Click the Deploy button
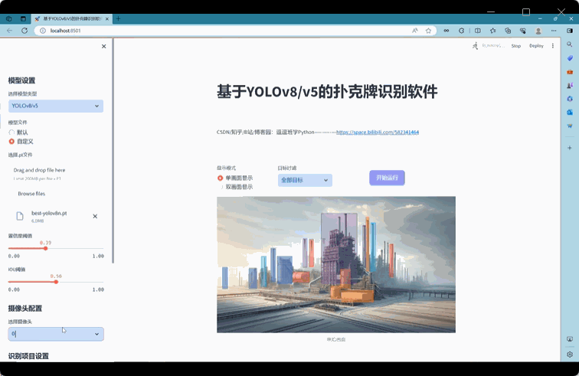The height and width of the screenshot is (376, 579). click(x=536, y=46)
